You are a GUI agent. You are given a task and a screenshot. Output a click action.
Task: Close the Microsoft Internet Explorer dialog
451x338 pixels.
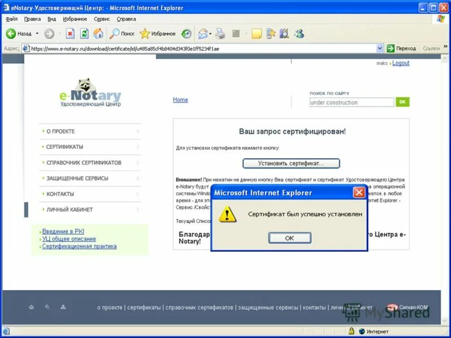pyautogui.click(x=359, y=192)
